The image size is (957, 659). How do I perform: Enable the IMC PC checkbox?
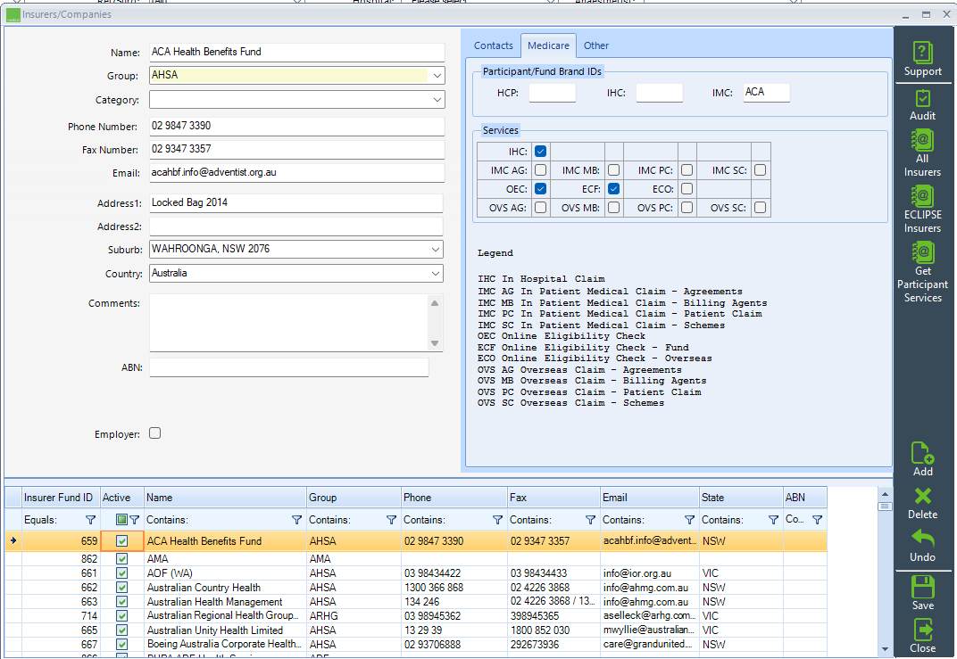point(687,170)
